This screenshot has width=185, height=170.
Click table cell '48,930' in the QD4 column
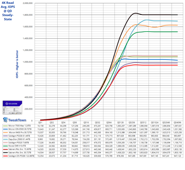pyautogui.click(x=63, y=146)
